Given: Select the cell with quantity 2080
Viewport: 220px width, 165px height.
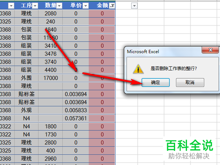Looking at the screenshot, I should (51, 14).
